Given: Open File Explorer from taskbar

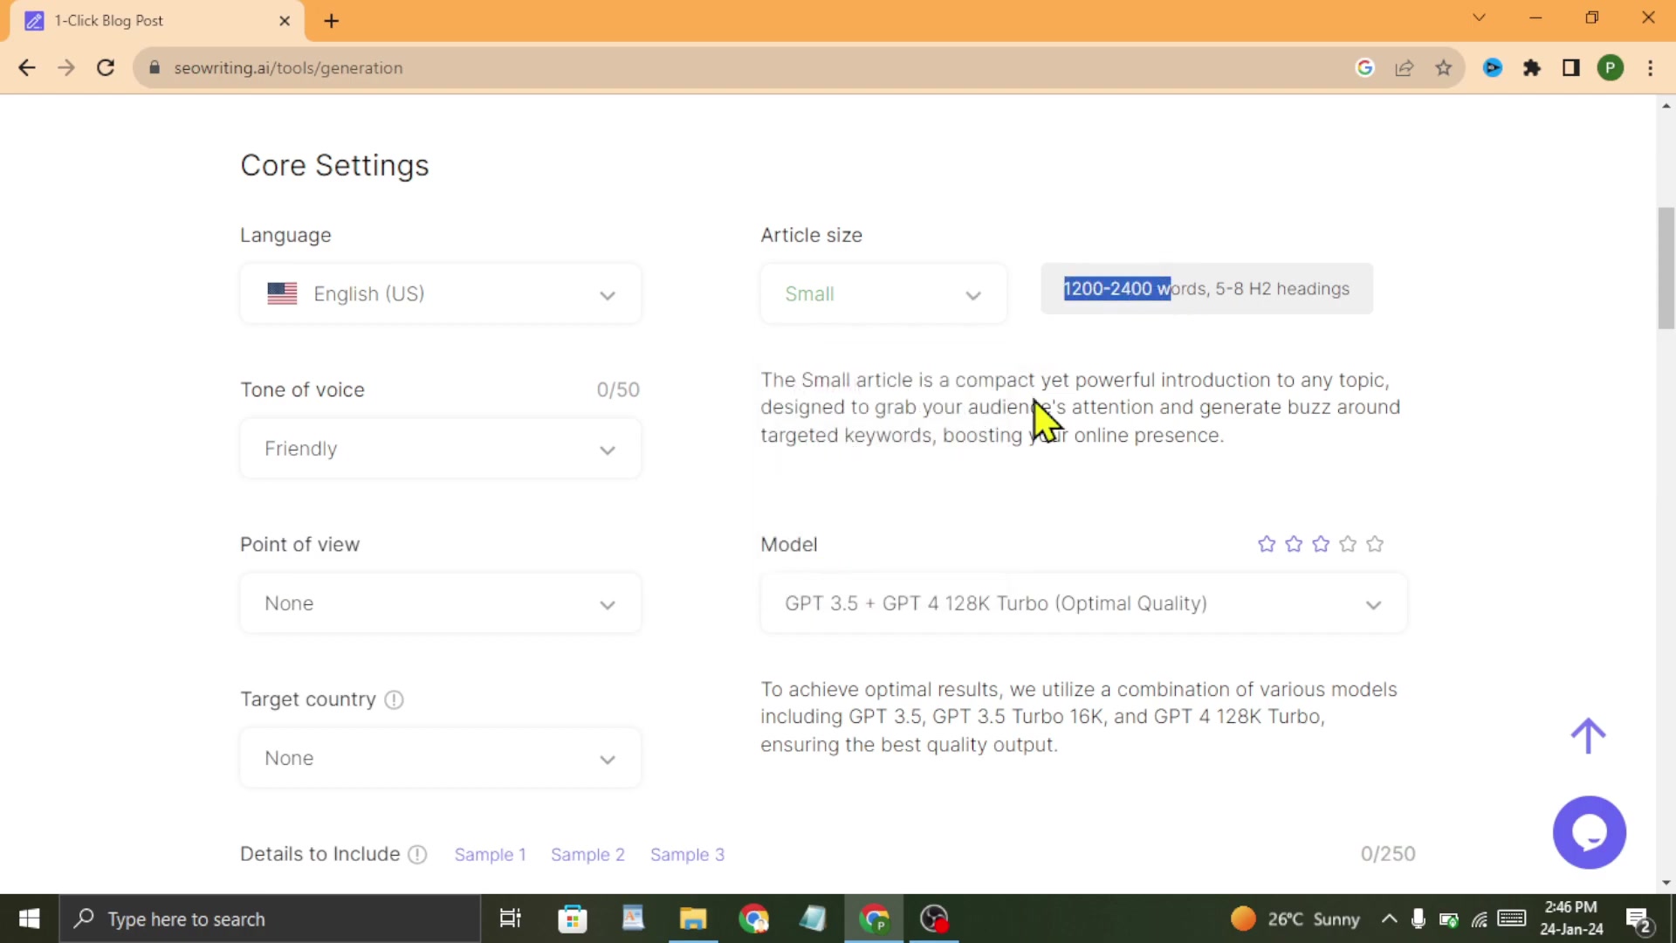Looking at the screenshot, I should (x=693, y=919).
